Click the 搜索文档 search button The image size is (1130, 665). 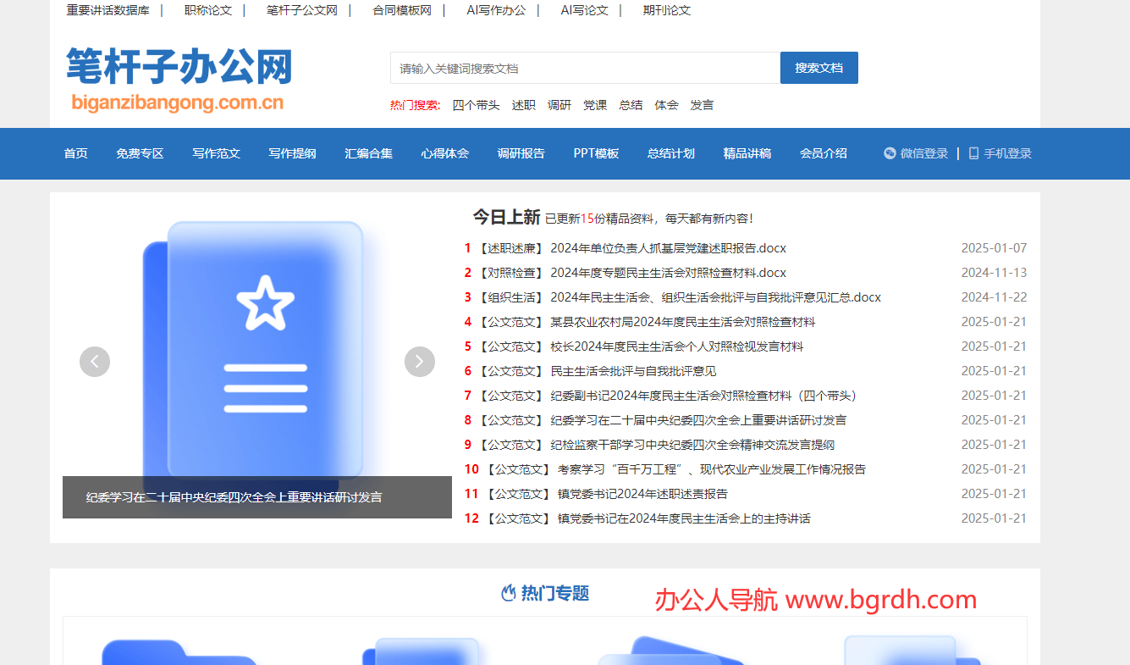[x=819, y=67]
